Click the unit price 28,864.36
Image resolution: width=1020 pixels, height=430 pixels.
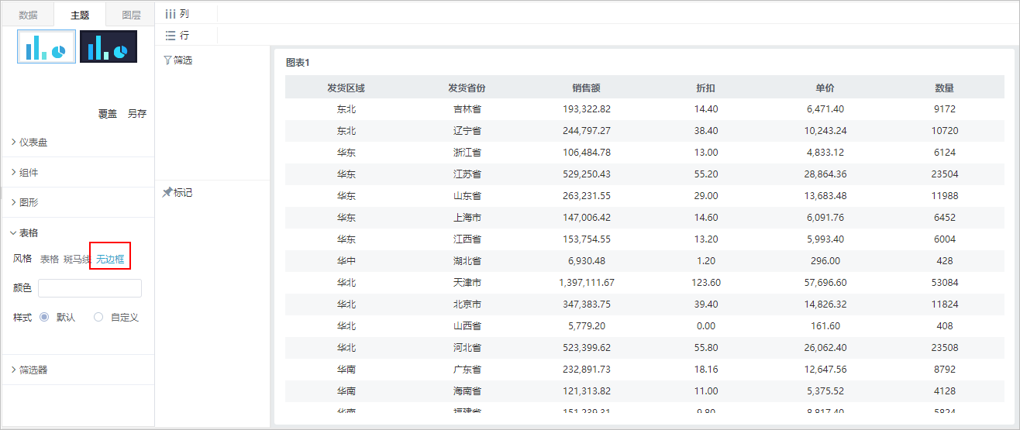(x=825, y=174)
